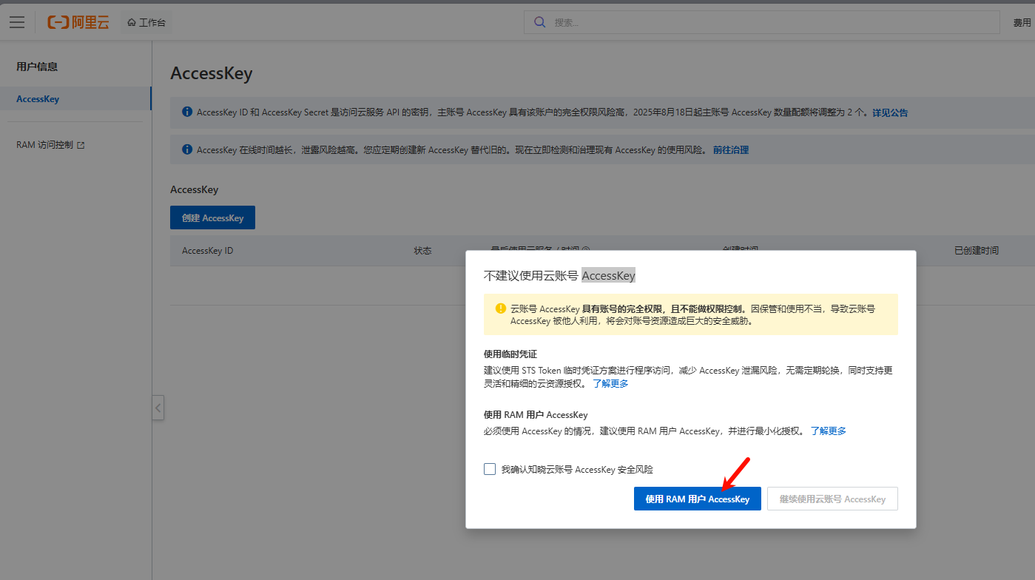Click the 状态 column header
This screenshot has width=1035, height=580.
(422, 251)
